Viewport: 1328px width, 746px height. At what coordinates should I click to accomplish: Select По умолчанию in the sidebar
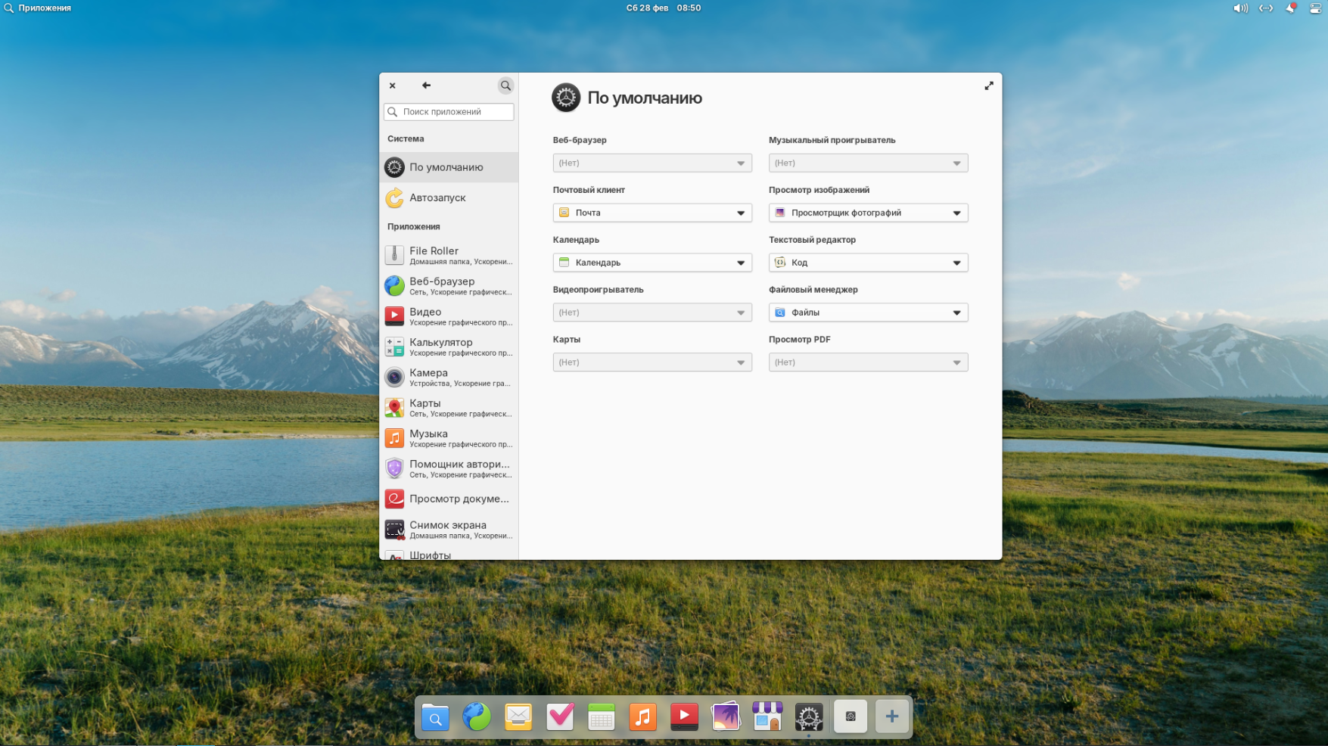coord(449,167)
